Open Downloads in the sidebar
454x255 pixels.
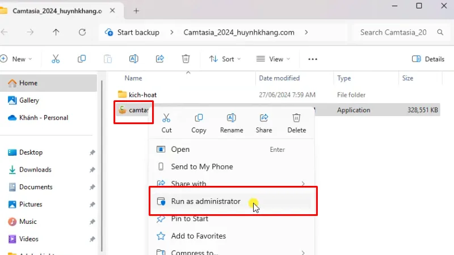point(35,169)
